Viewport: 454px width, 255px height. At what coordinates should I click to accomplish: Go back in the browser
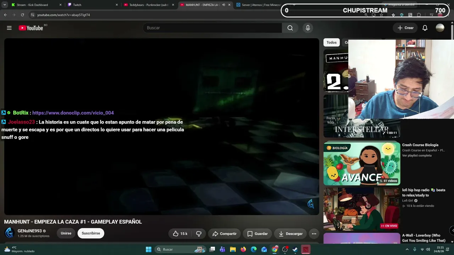(5, 15)
